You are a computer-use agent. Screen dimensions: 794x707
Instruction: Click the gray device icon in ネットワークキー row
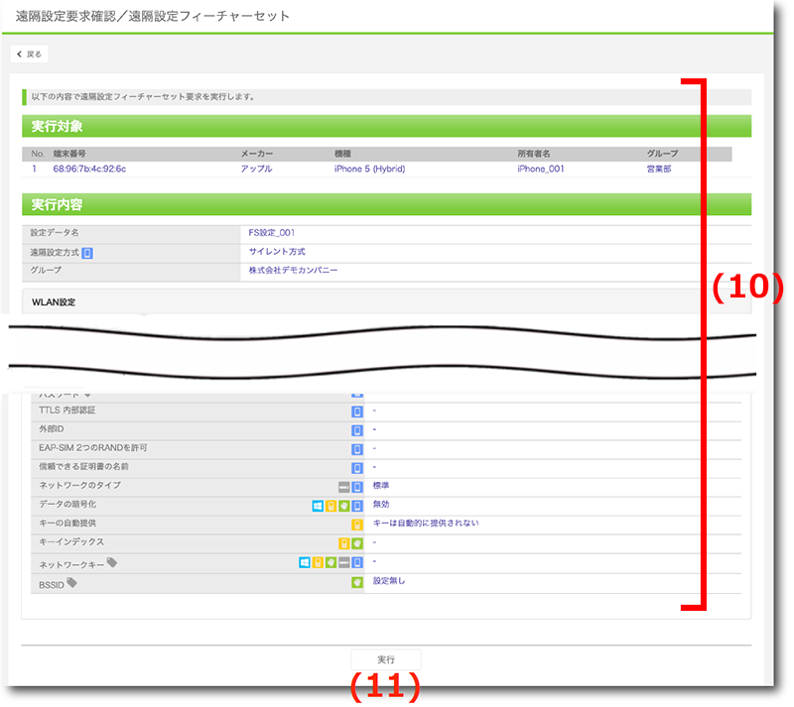pos(344,562)
